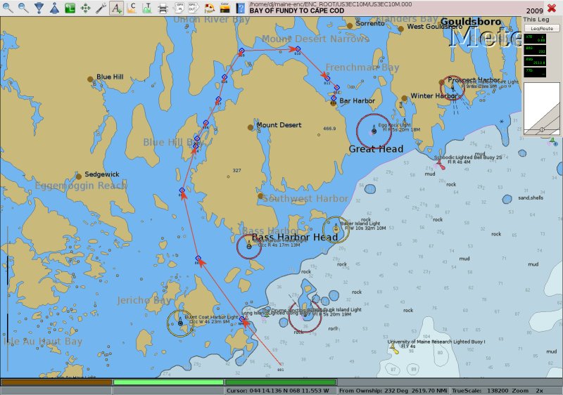The image size is (563, 395).
Task: Toggle the currents display icon
Action: [x=132, y=8]
